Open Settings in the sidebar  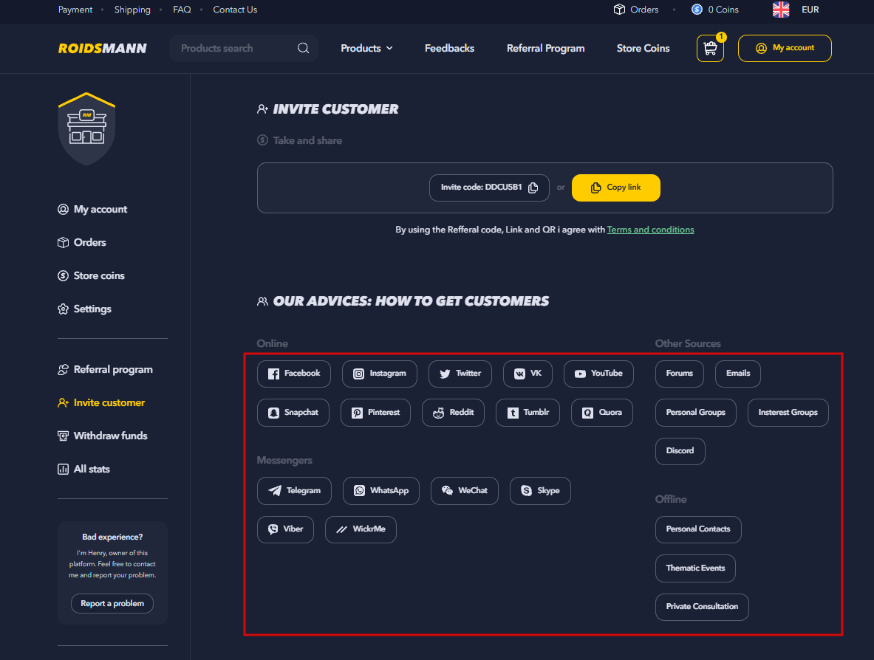85,309
